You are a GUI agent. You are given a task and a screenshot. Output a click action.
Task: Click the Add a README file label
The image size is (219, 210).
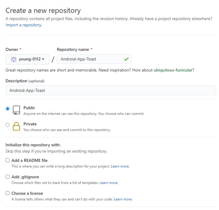tap(30, 160)
